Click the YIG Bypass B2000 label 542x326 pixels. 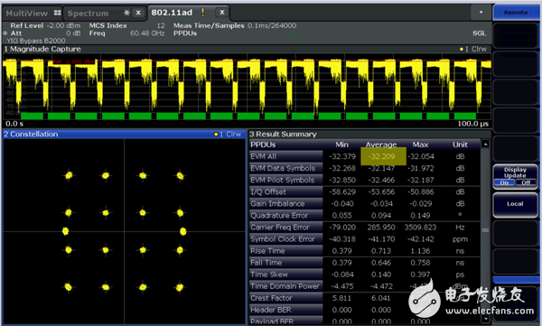36,41
